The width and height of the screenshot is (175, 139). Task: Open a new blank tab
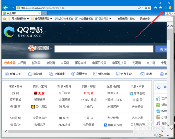(44, 13)
